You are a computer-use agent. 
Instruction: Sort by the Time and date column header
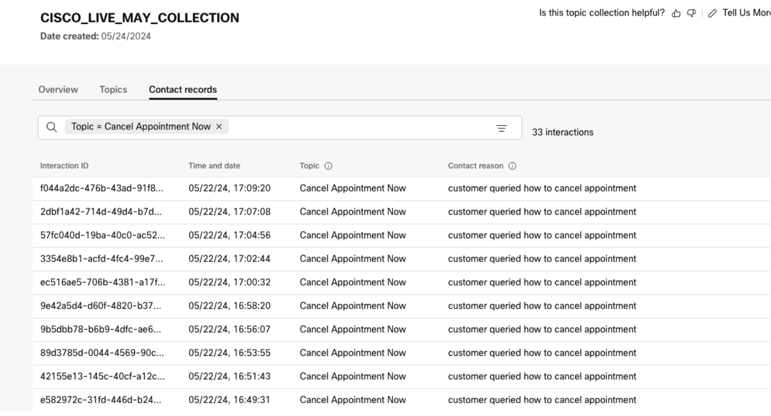point(215,166)
